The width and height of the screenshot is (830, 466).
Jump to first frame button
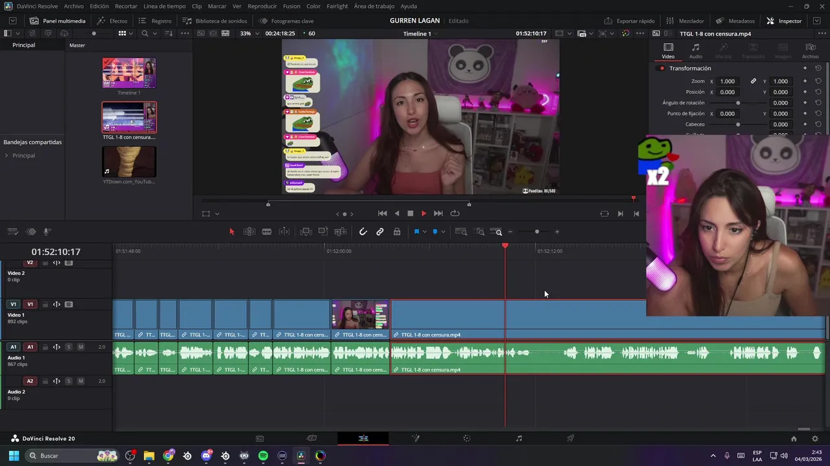(383, 214)
